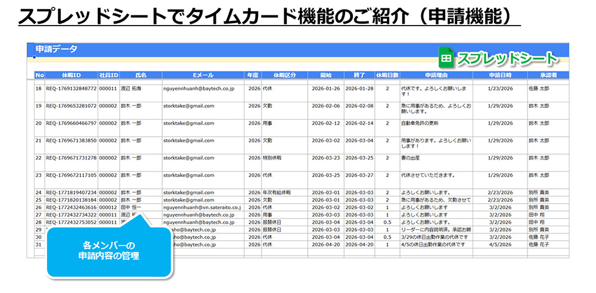Image resolution: width=596 pixels, height=293 pixels.
Task: Click the 申請データ sheet title
Action: (56, 49)
